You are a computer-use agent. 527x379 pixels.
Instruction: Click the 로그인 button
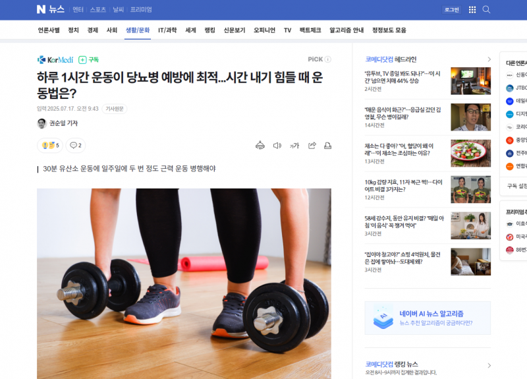(451, 10)
